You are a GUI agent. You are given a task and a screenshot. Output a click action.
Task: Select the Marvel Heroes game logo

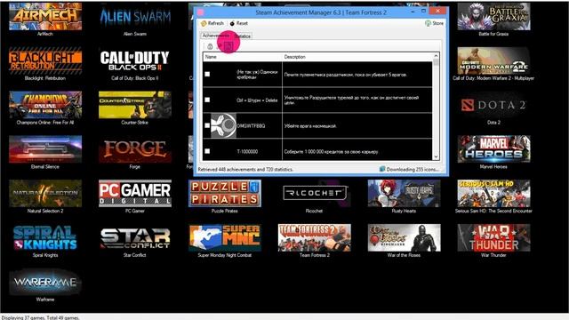pyautogui.click(x=493, y=149)
